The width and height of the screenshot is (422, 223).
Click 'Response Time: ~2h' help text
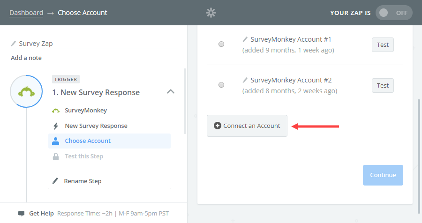click(x=85, y=213)
